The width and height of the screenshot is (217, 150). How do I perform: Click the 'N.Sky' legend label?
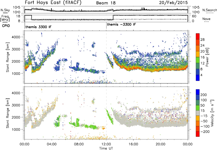tap(5, 10)
